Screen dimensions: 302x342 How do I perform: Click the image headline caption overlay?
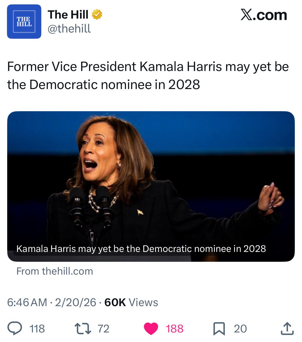[141, 249]
